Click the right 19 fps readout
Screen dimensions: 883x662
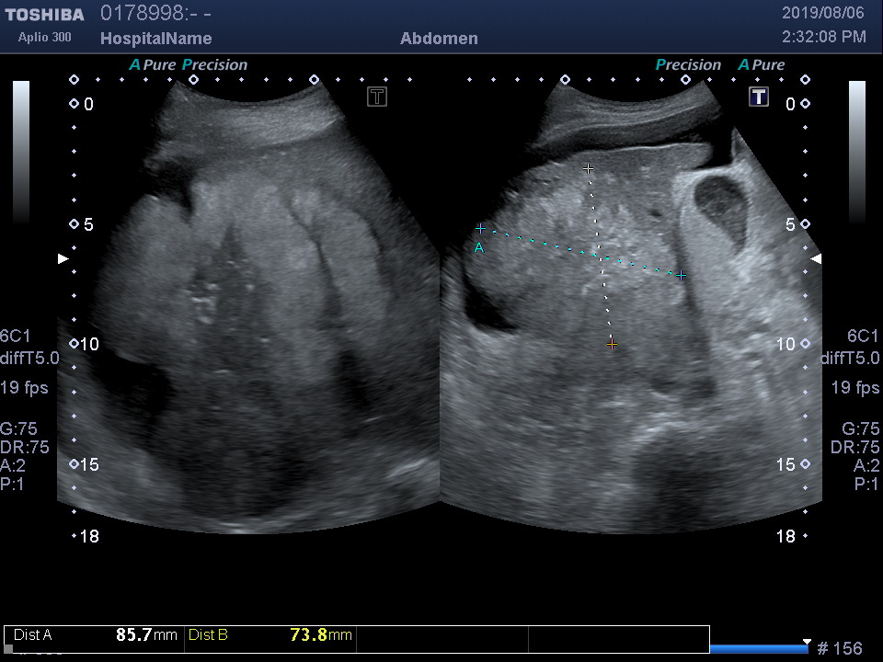(x=855, y=388)
